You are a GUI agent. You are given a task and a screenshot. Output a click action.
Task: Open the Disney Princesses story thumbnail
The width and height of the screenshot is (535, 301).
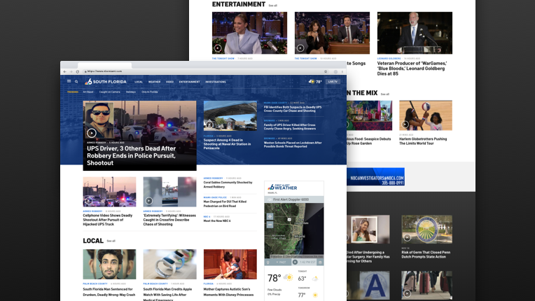[230, 264]
